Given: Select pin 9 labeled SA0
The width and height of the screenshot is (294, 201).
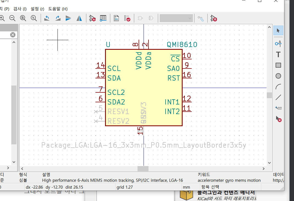Looking at the screenshot, I should [x=187, y=68].
